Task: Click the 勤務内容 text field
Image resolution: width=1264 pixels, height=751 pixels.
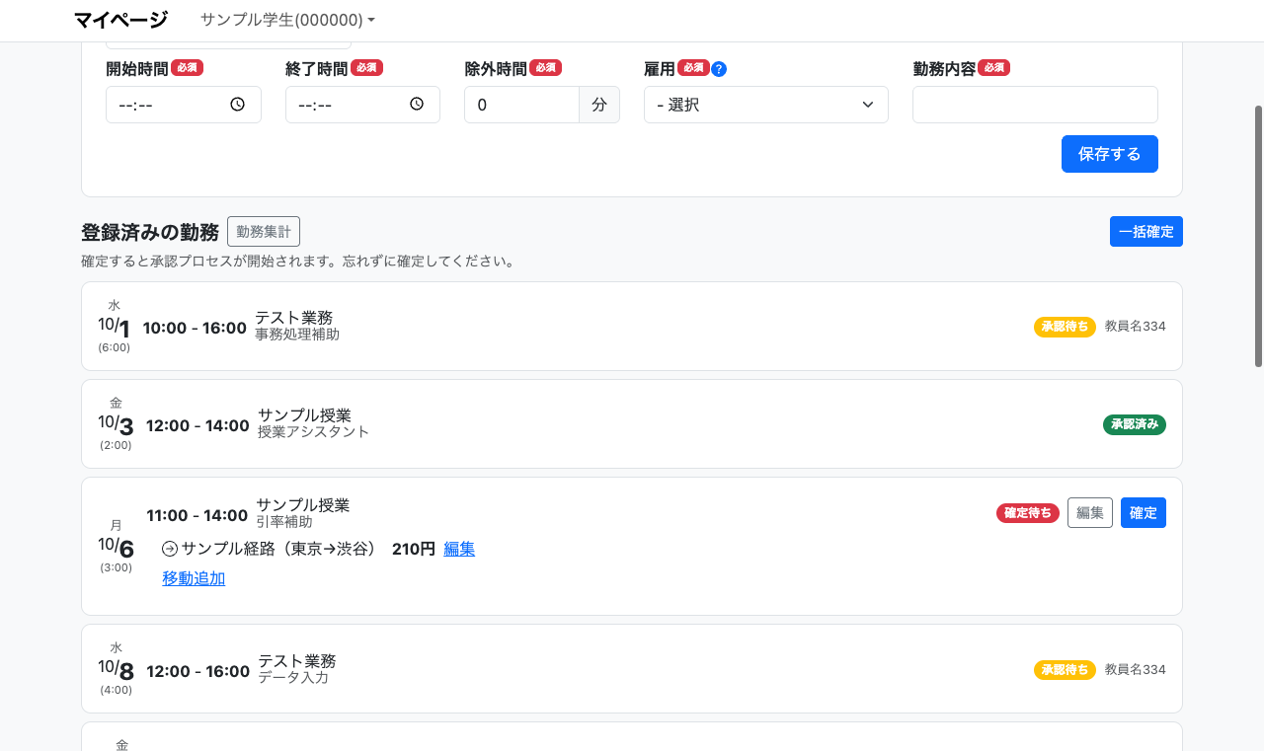Action: (1034, 105)
